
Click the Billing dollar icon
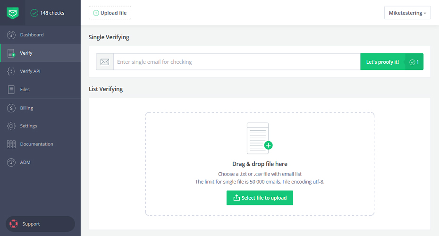click(11, 108)
